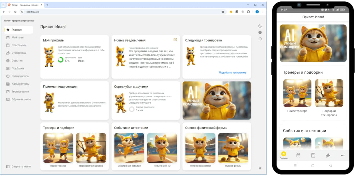Click the Соревнуйся с другими card title
Viewport: 356px width, 176px height.
(x=131, y=86)
